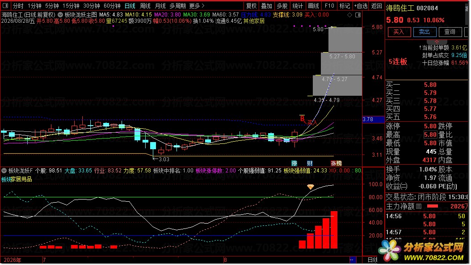This screenshot has width=471, height=265.
Task: Click the 复权 toolbar button
Action: (251, 6)
